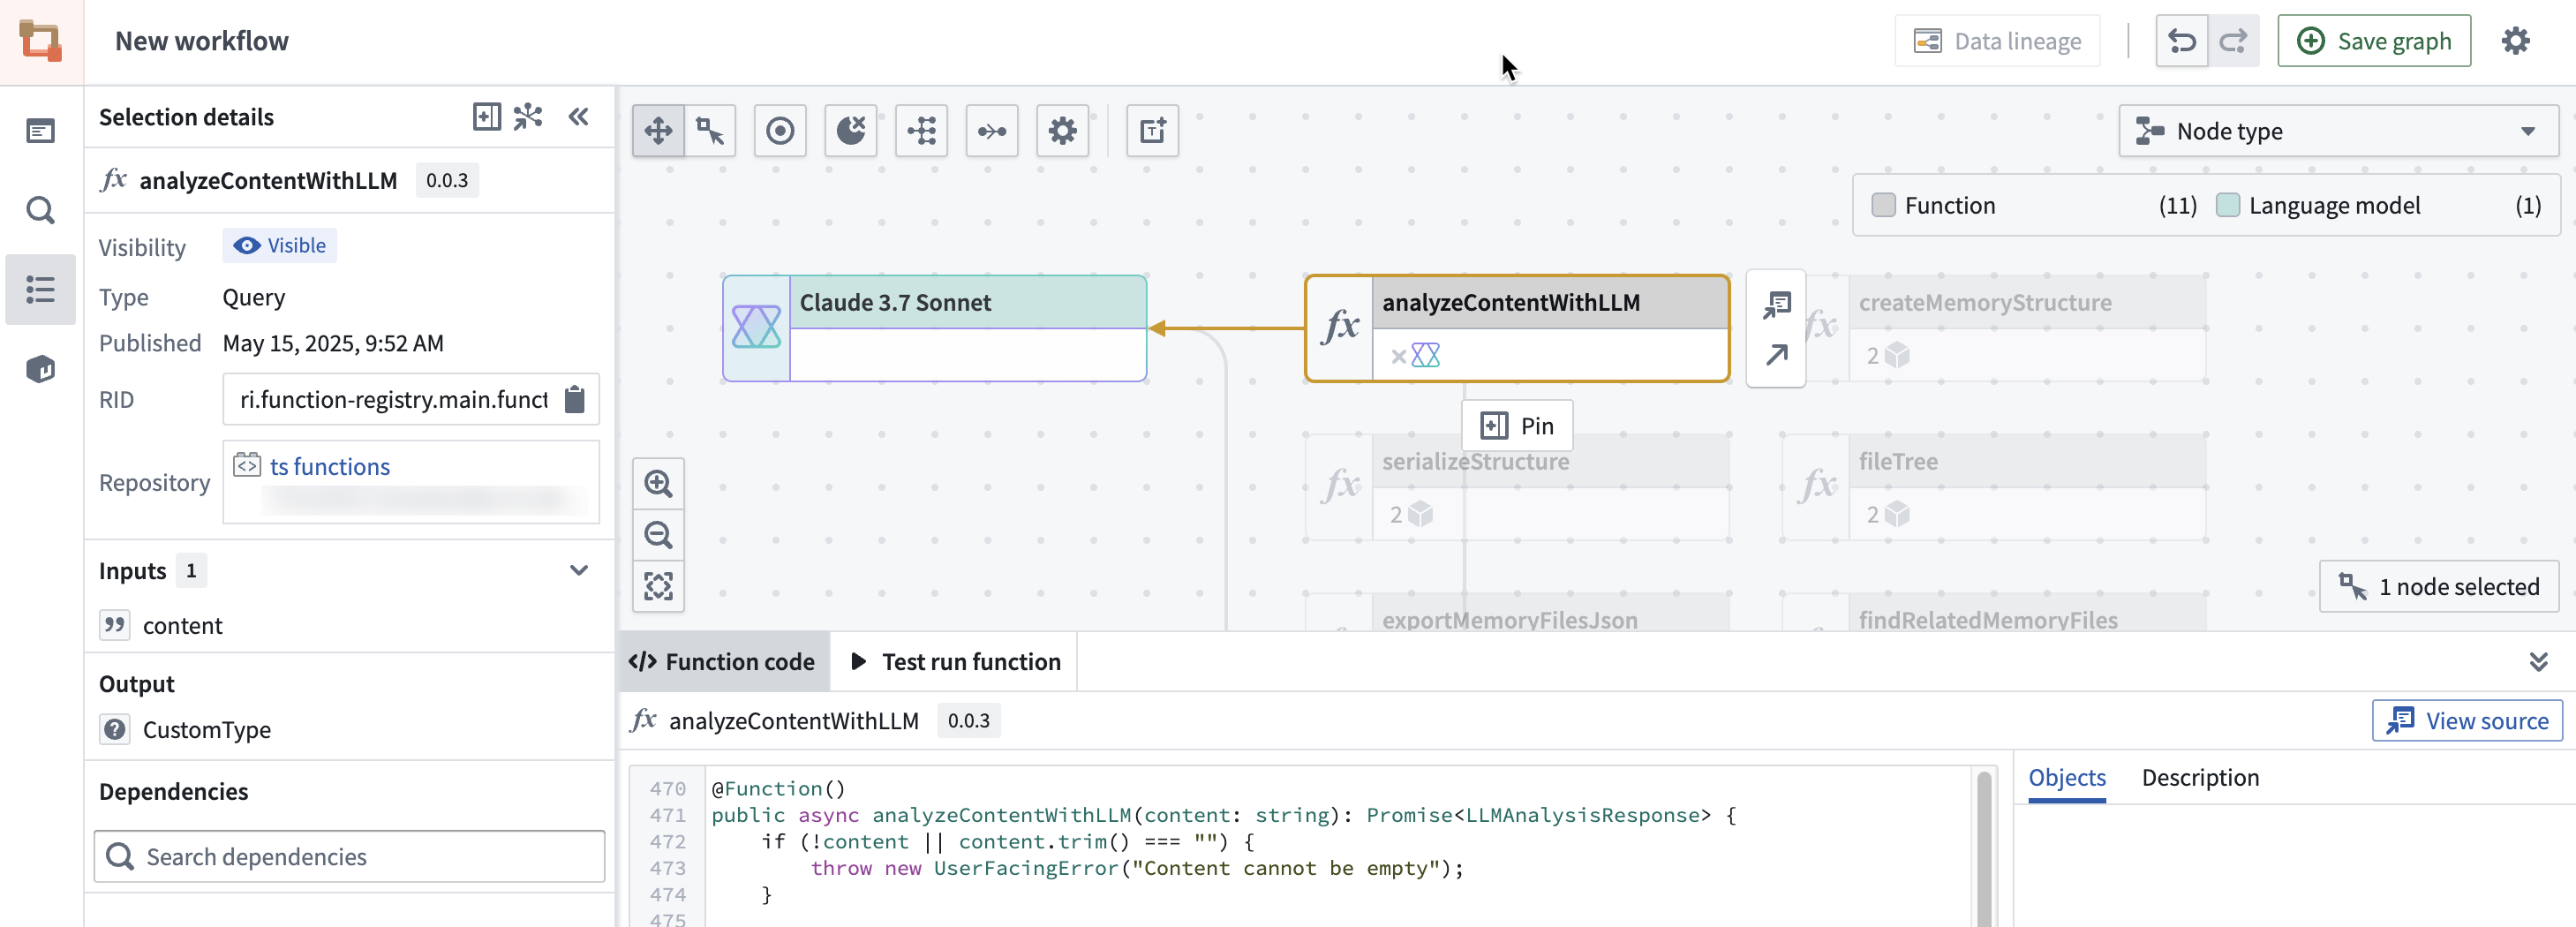Viewport: 2576px width, 927px height.
Task: Enable the Function node filter checkbox
Action: click(1886, 204)
